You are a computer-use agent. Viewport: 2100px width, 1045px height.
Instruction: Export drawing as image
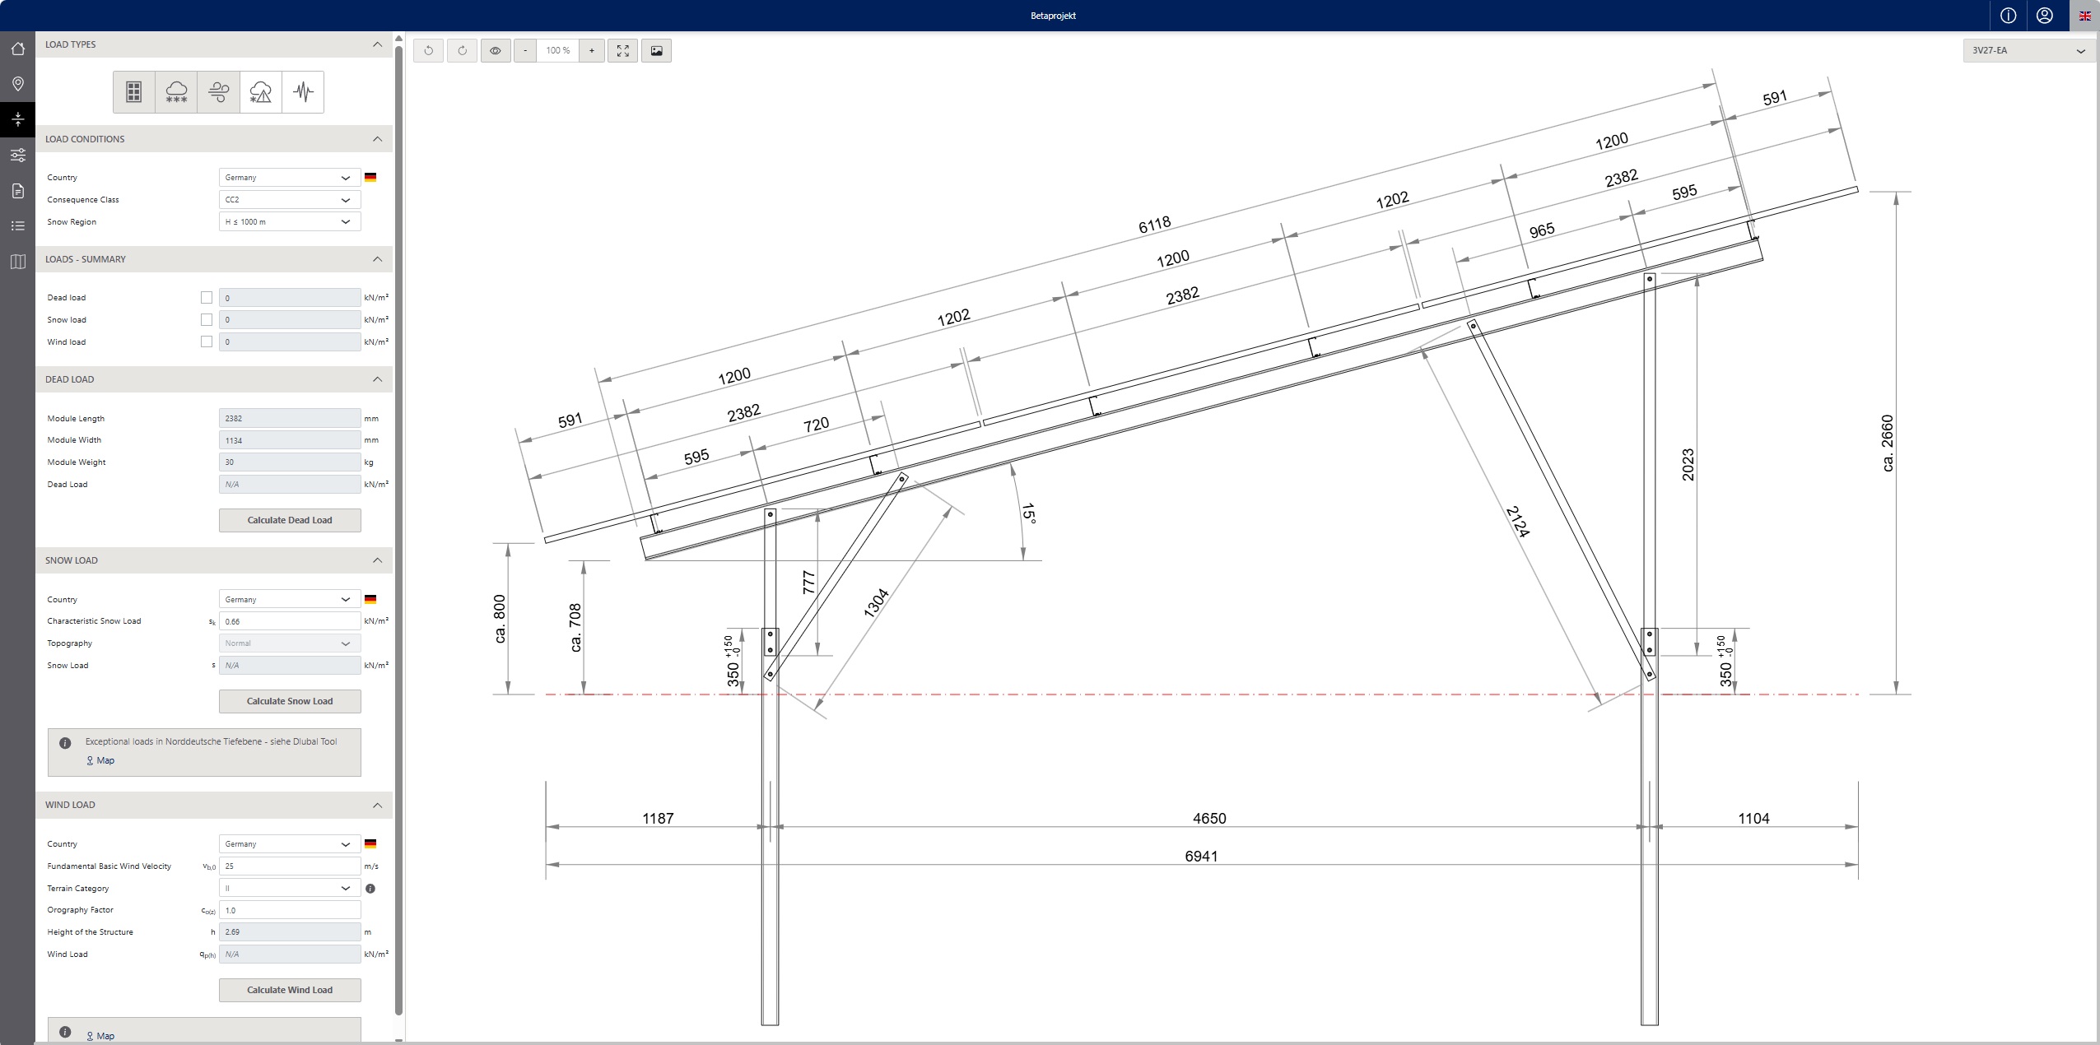coord(656,51)
